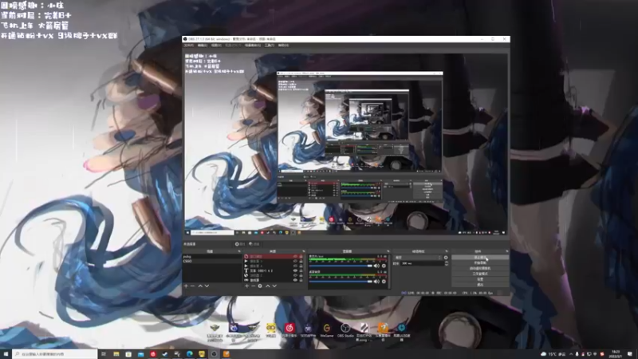The height and width of the screenshot is (359, 638).
Task: Mute the 桌面音频 channel
Action: click(x=376, y=282)
